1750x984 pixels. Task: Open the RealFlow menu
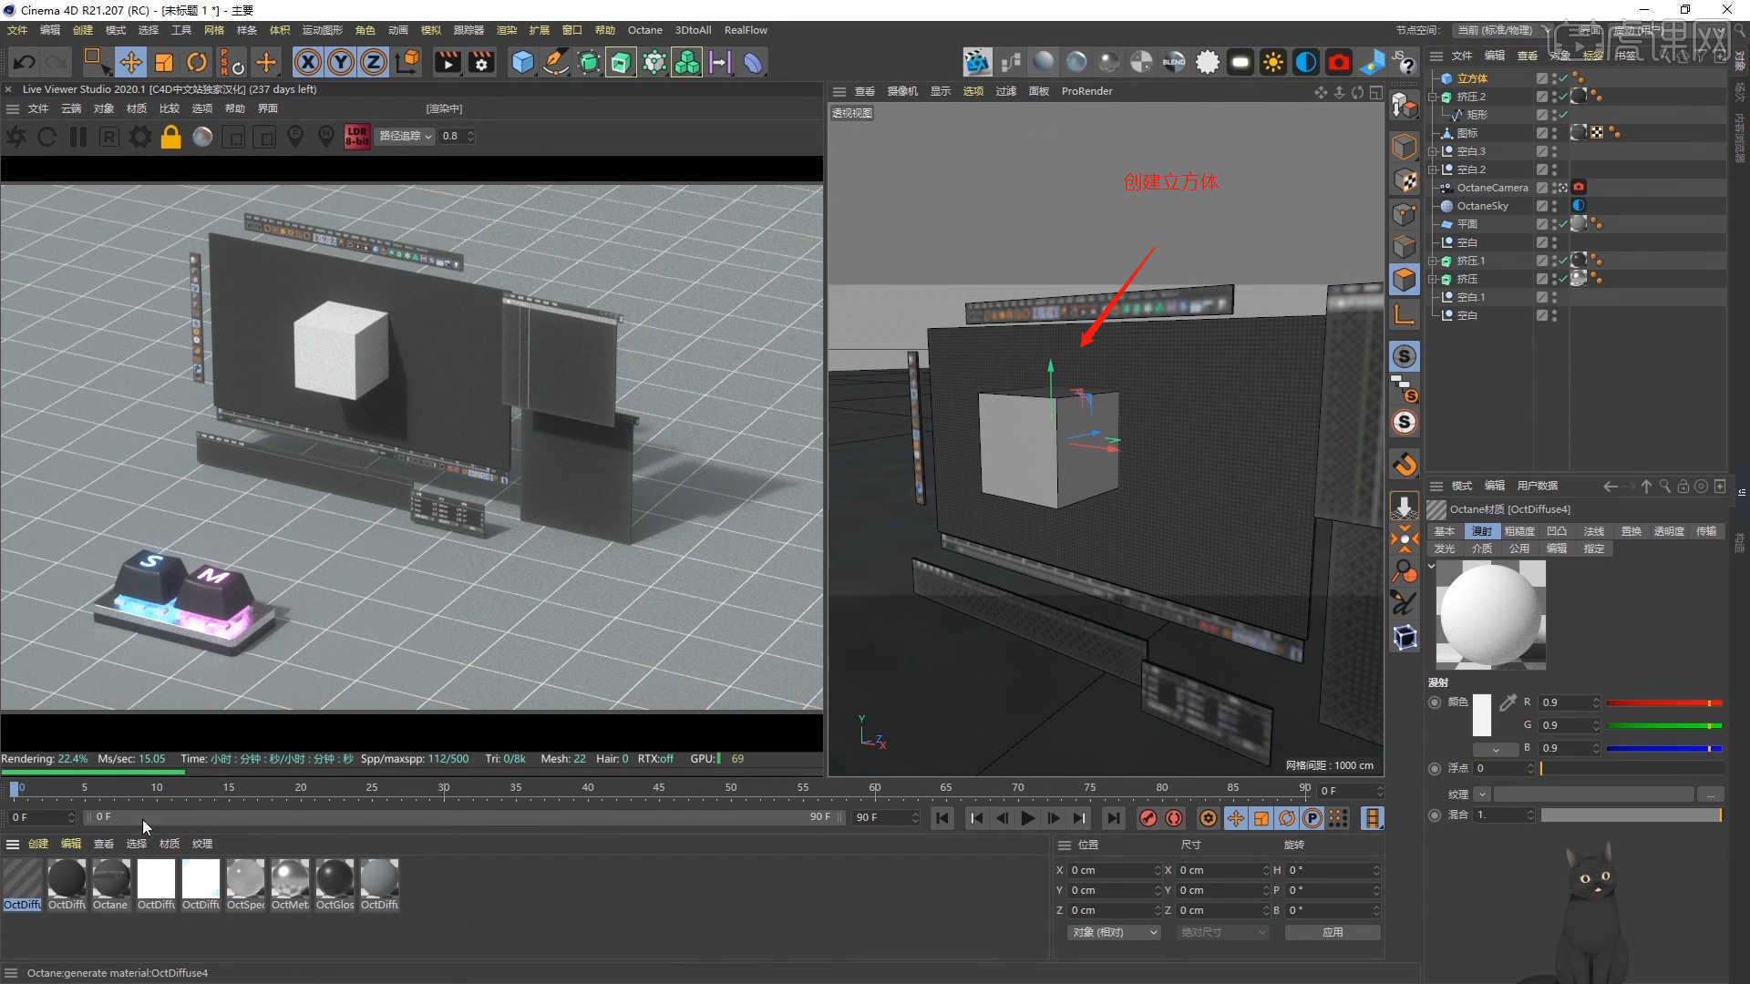click(x=746, y=30)
